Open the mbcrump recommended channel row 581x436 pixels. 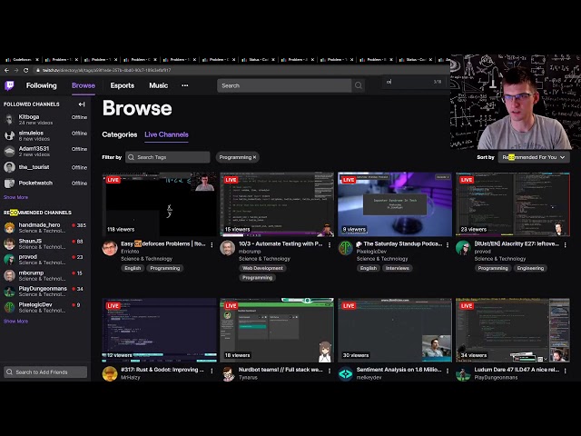click(45, 275)
